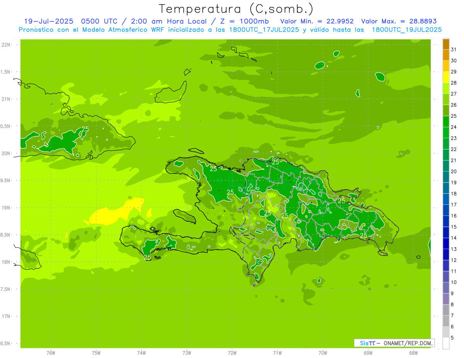Select the "Valor Max. = 28.8893" value
This screenshot has width=464, height=358.
point(399,21)
